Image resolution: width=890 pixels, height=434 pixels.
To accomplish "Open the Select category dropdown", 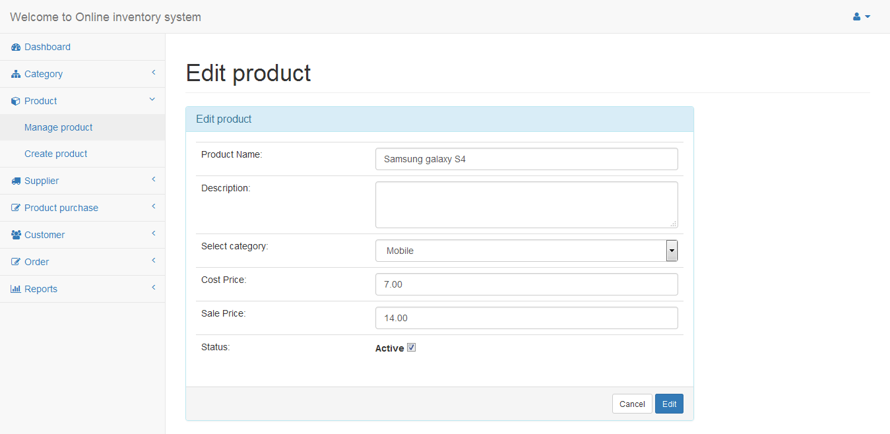I will (672, 251).
